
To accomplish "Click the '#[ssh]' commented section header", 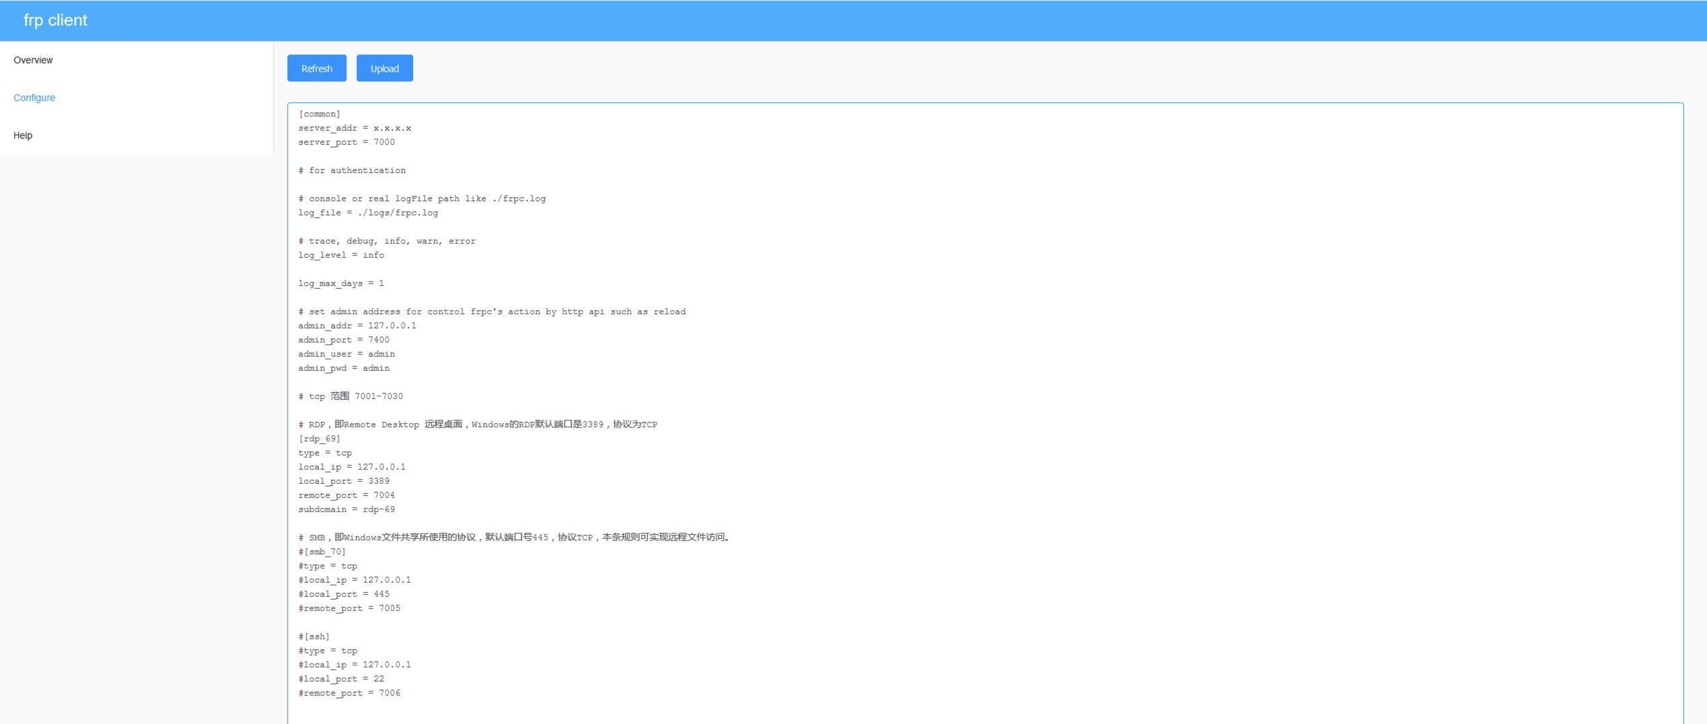I will (314, 637).
